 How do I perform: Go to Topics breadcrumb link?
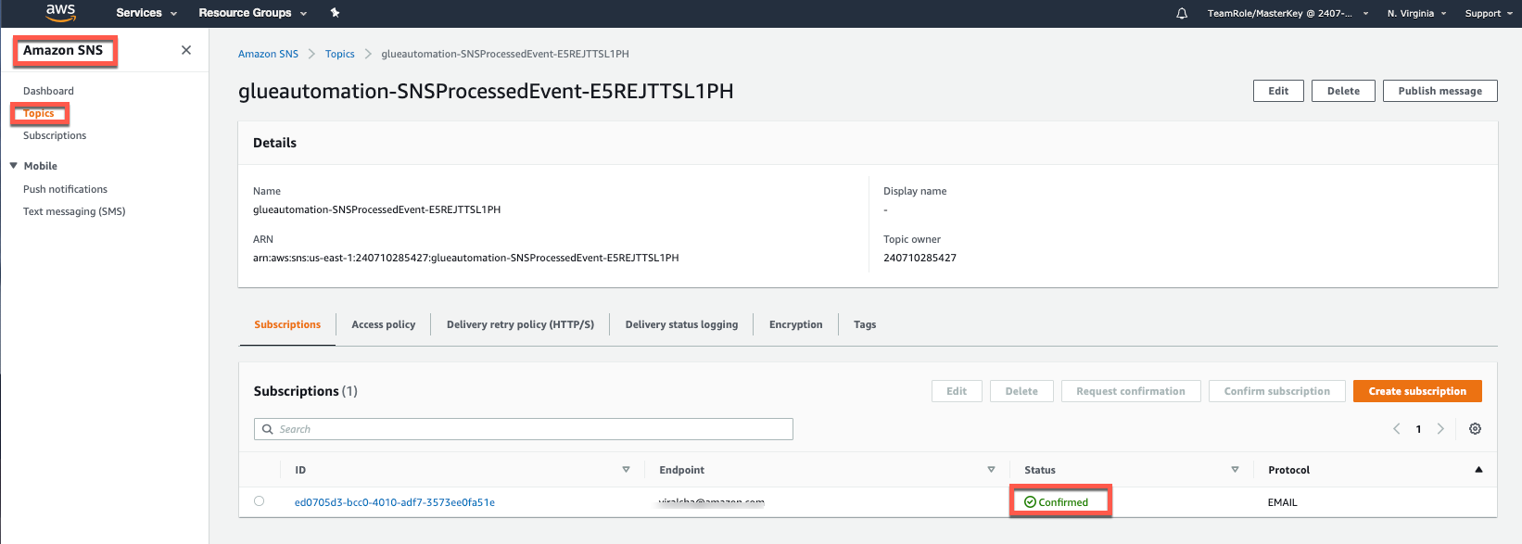tap(340, 54)
